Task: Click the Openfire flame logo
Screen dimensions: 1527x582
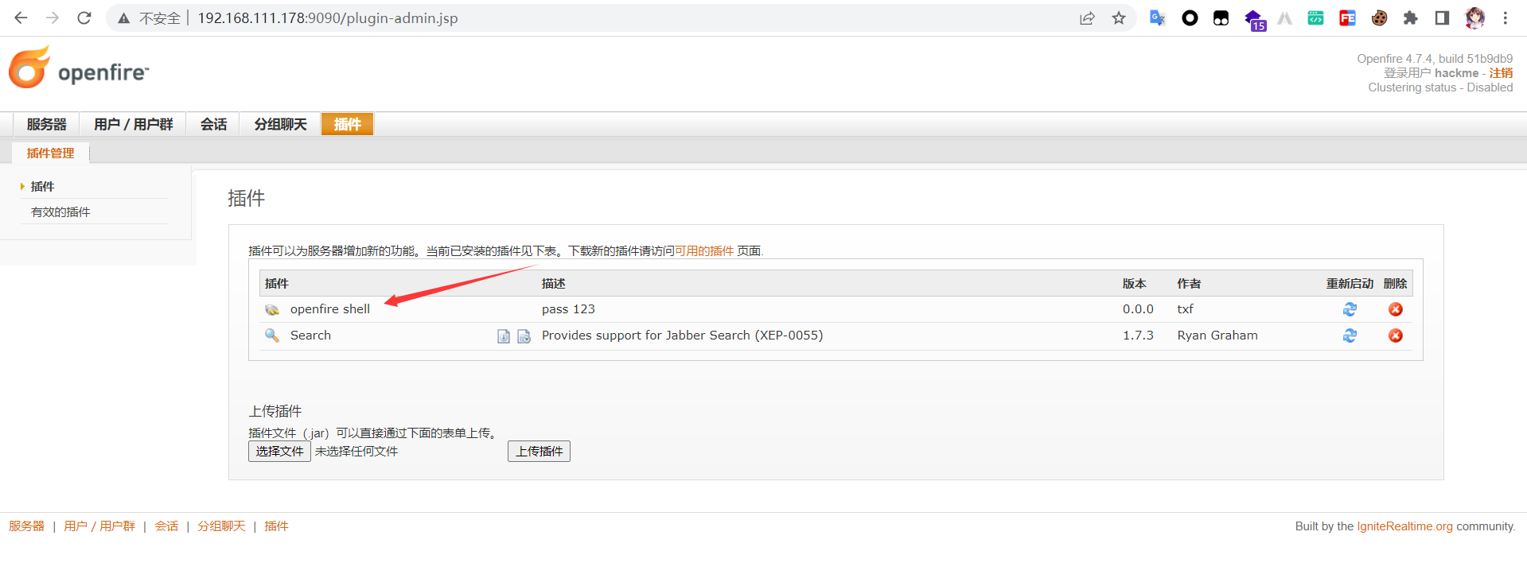Action: (29, 67)
